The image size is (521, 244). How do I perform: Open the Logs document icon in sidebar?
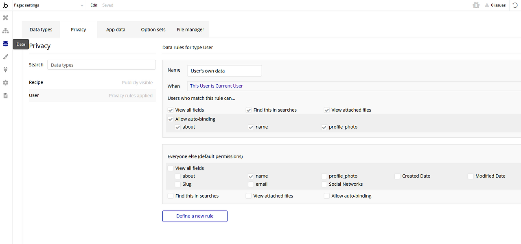[5, 96]
